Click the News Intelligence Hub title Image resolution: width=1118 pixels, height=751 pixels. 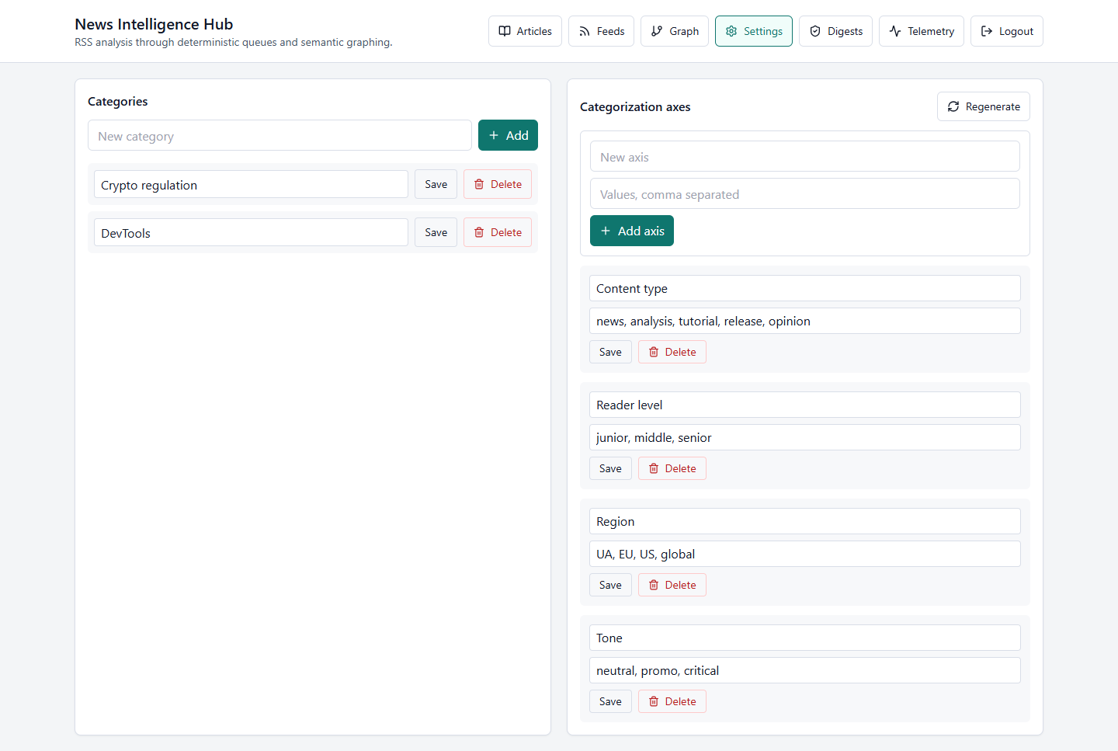154,24
